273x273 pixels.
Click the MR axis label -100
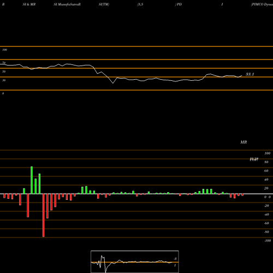[268, 241]
